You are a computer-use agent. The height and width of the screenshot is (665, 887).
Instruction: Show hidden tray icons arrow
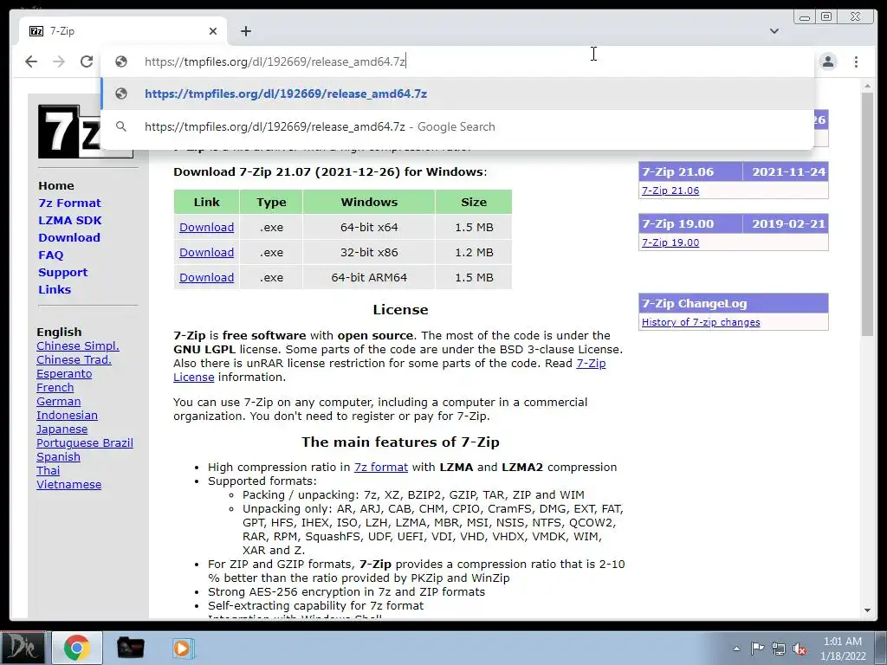tap(736, 649)
